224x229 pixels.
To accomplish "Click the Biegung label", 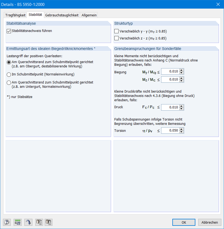I will pyautogui.click(x=120, y=72).
